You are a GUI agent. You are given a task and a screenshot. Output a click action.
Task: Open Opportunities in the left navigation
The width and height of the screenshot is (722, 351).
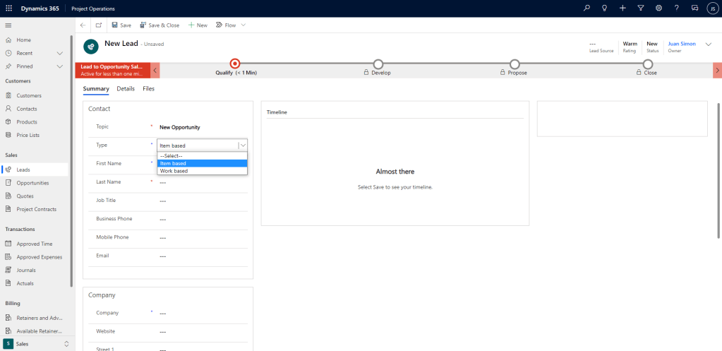coord(33,183)
